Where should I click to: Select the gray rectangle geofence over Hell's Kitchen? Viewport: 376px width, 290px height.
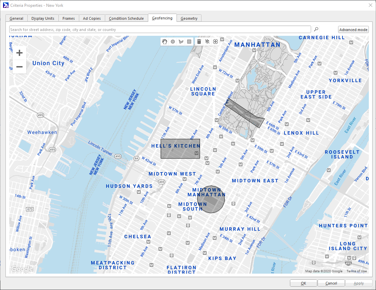(180, 149)
